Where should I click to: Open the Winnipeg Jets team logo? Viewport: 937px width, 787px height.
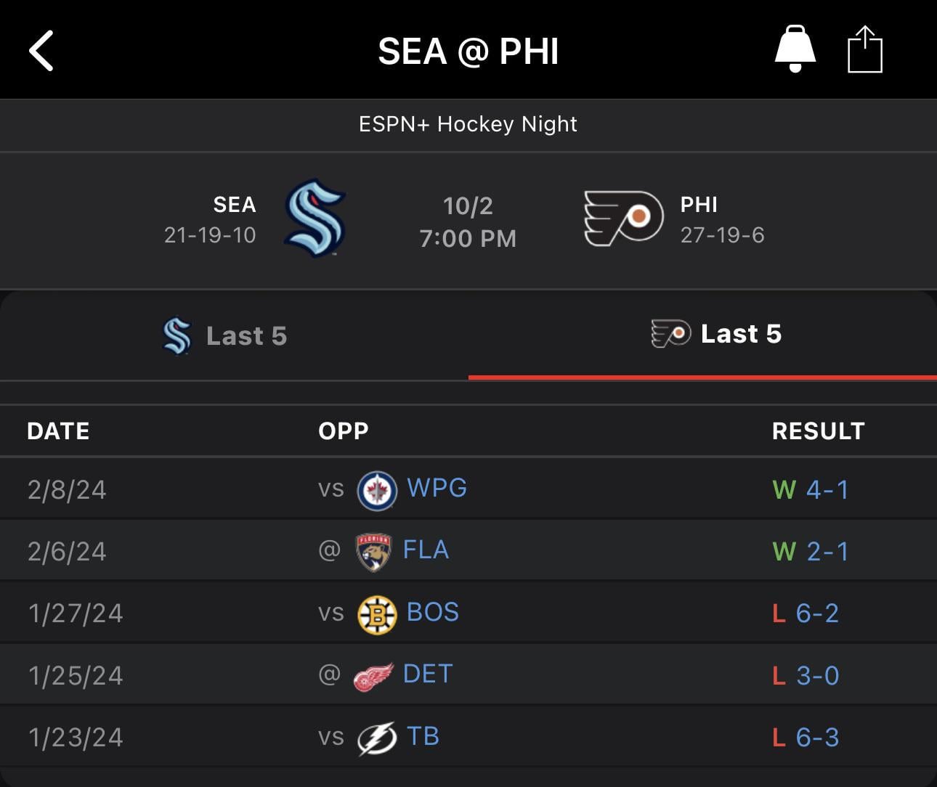click(x=377, y=490)
